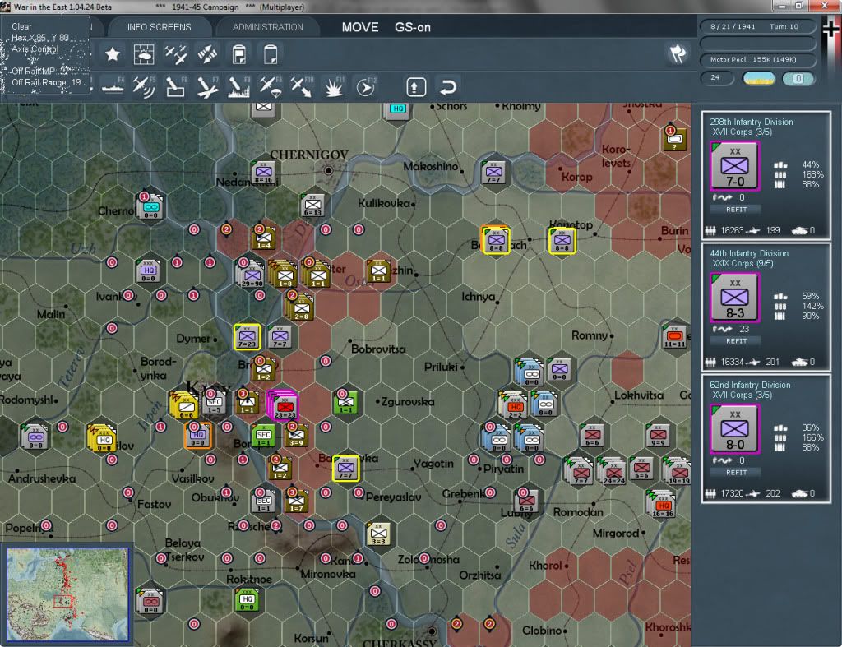Select the 16=16 red HQ stack near Mirgorod
The height and width of the screenshot is (647, 842).
662,505
